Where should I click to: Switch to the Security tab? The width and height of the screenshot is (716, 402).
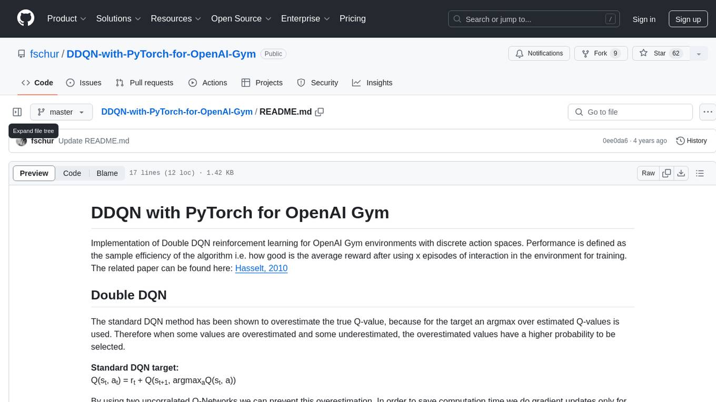[x=317, y=83]
